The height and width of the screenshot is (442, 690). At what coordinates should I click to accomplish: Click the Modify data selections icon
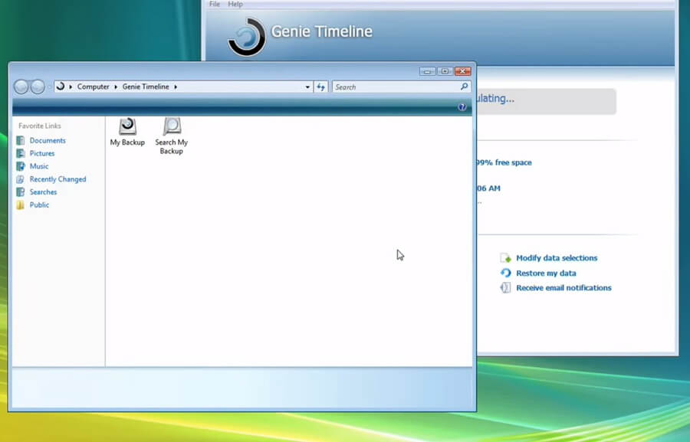pyautogui.click(x=506, y=257)
